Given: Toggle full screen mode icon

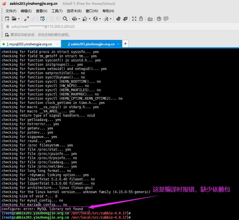Looking at the screenshot, I should [x=134, y=19].
